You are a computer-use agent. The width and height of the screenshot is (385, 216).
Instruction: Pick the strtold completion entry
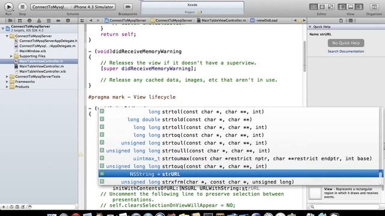239,119
